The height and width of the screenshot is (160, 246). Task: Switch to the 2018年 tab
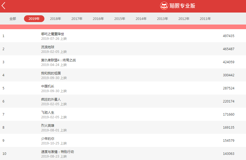point(56,19)
